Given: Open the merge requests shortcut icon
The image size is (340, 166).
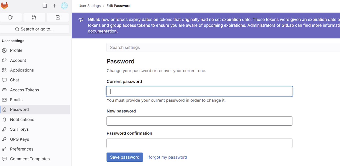Looking at the screenshot, I should (34, 18).
